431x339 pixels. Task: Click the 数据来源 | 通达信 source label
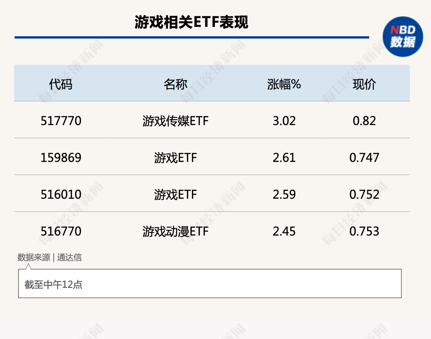pyautogui.click(x=50, y=257)
